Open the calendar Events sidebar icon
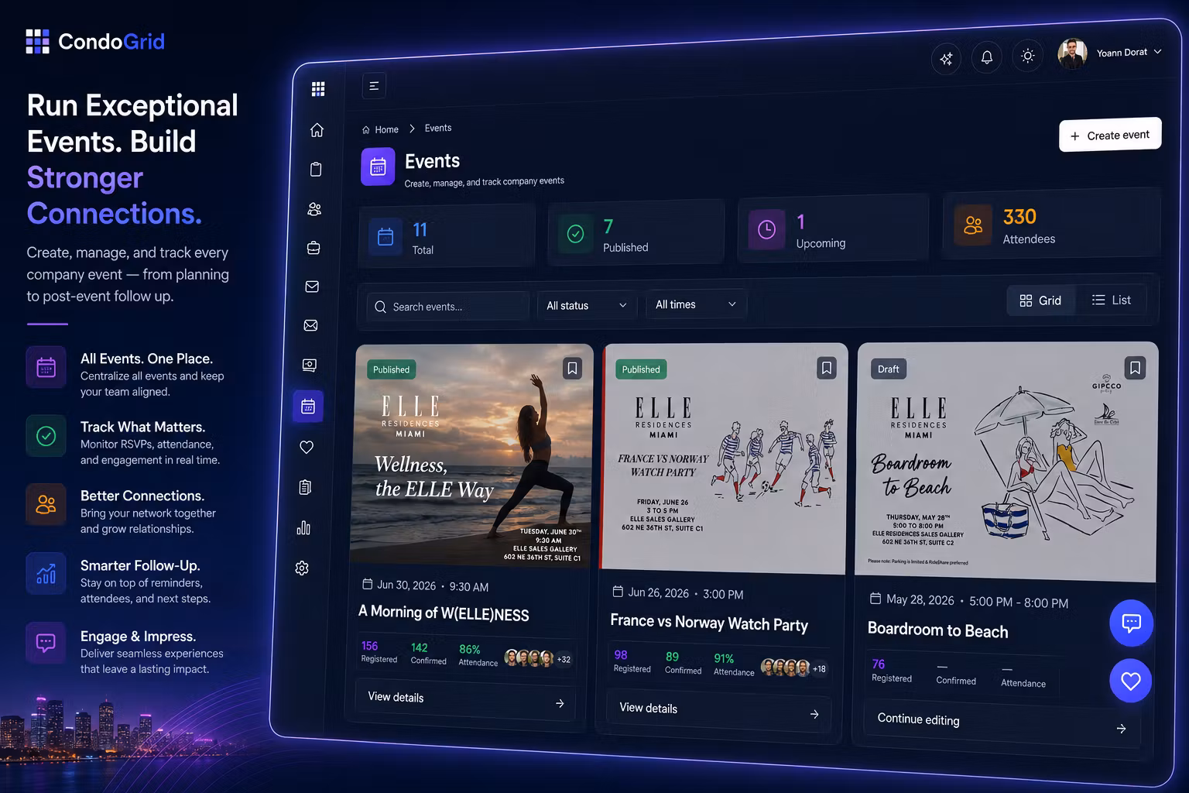Image resolution: width=1189 pixels, height=793 pixels. point(308,406)
